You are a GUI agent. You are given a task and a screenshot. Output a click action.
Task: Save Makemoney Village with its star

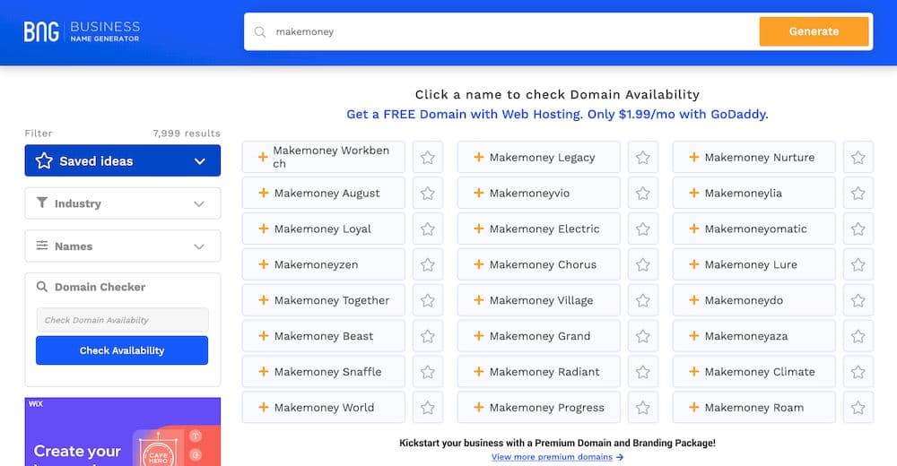point(643,300)
